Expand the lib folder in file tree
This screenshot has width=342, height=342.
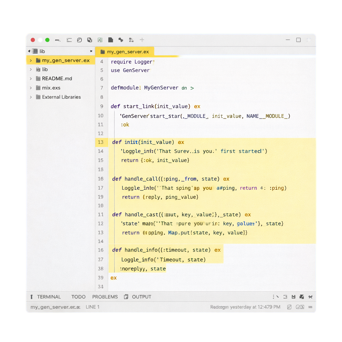[31, 69]
